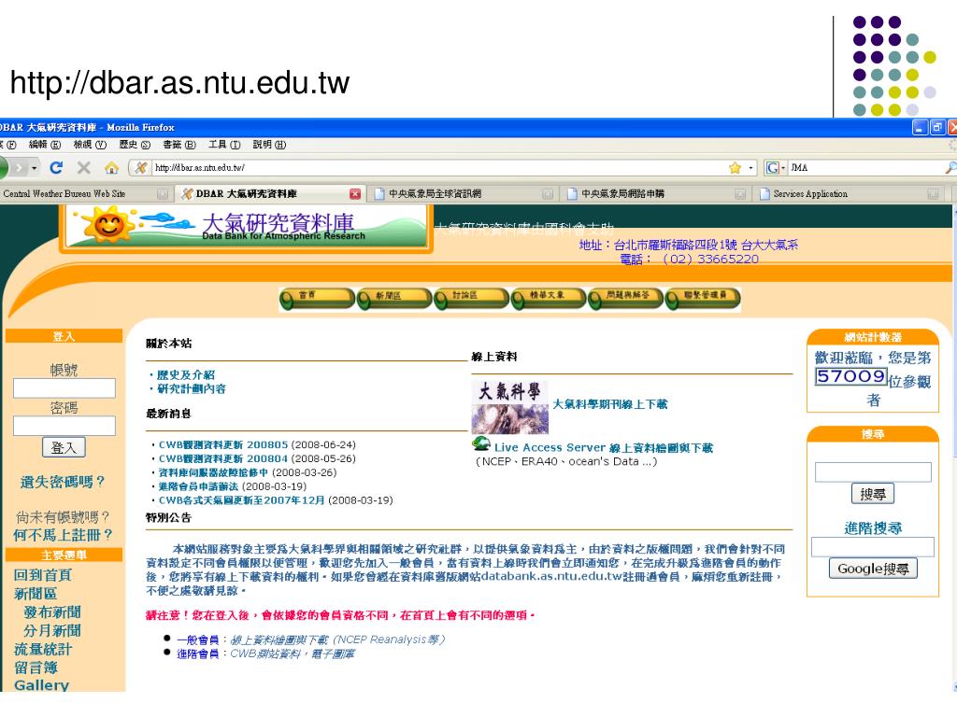Open 進階會員申請辦法 news item
Screen dimensions: 957x717
[x=198, y=486]
